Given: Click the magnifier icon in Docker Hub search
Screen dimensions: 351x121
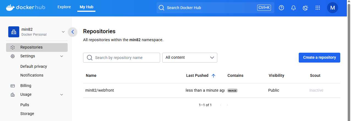Looking at the screenshot, I should click(161, 8).
